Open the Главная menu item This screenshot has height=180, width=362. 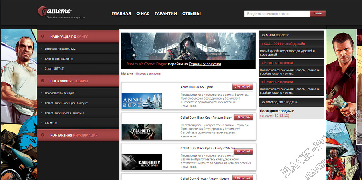(x=121, y=14)
